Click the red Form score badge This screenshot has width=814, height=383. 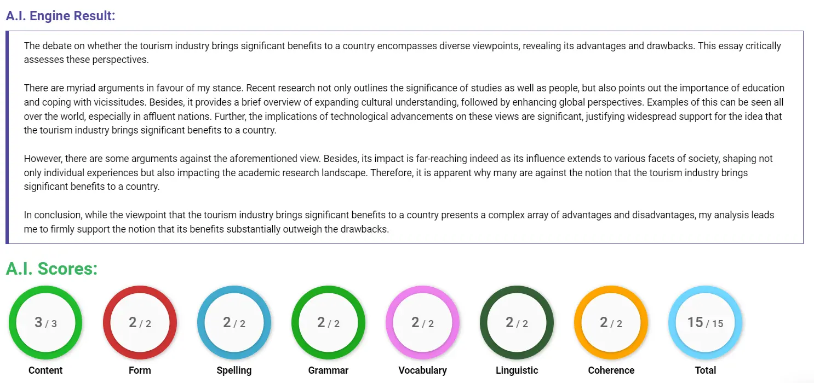pyautogui.click(x=140, y=322)
